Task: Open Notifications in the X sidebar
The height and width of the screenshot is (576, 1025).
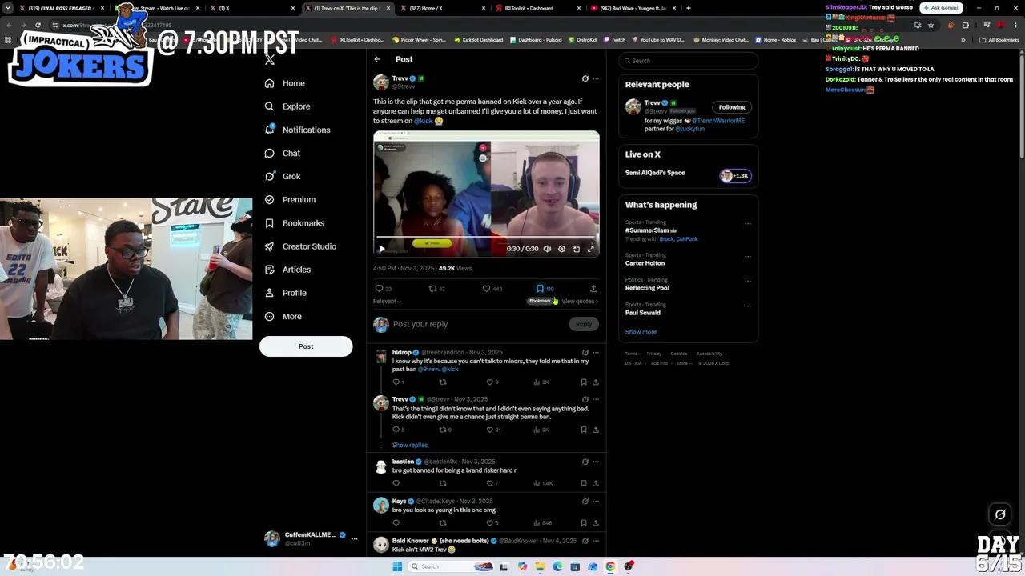Action: [x=297, y=130]
